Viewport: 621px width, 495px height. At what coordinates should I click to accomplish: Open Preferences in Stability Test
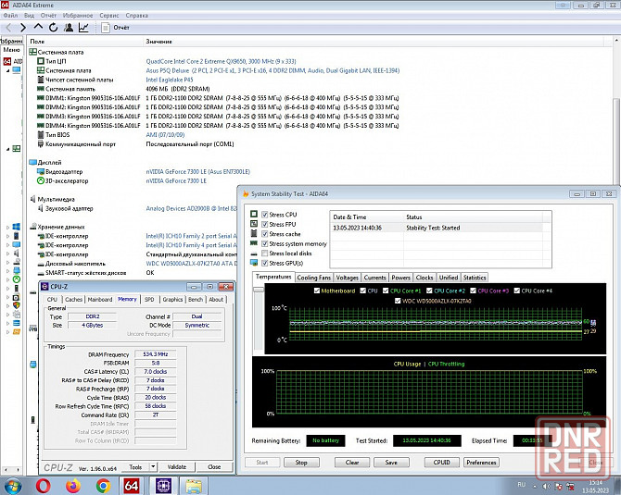481,463
